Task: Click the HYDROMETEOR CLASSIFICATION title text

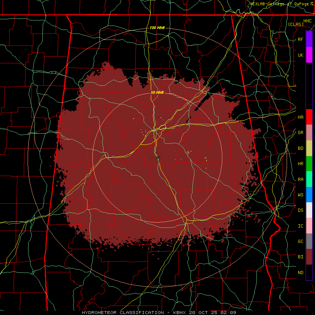Action: pos(123,313)
